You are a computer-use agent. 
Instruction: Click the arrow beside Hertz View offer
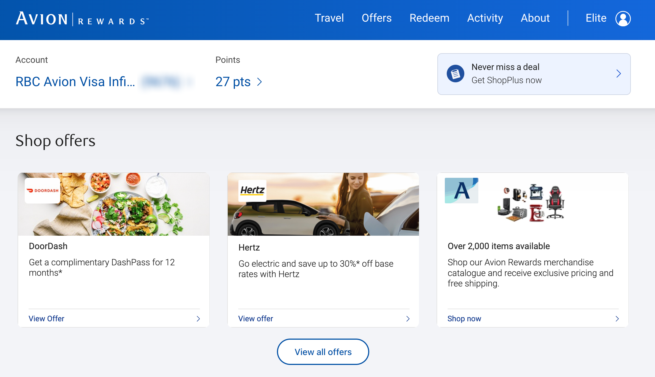pyautogui.click(x=408, y=319)
